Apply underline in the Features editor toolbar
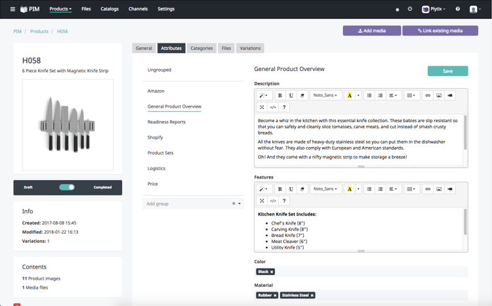This screenshot has width=492, height=306. (x=291, y=189)
